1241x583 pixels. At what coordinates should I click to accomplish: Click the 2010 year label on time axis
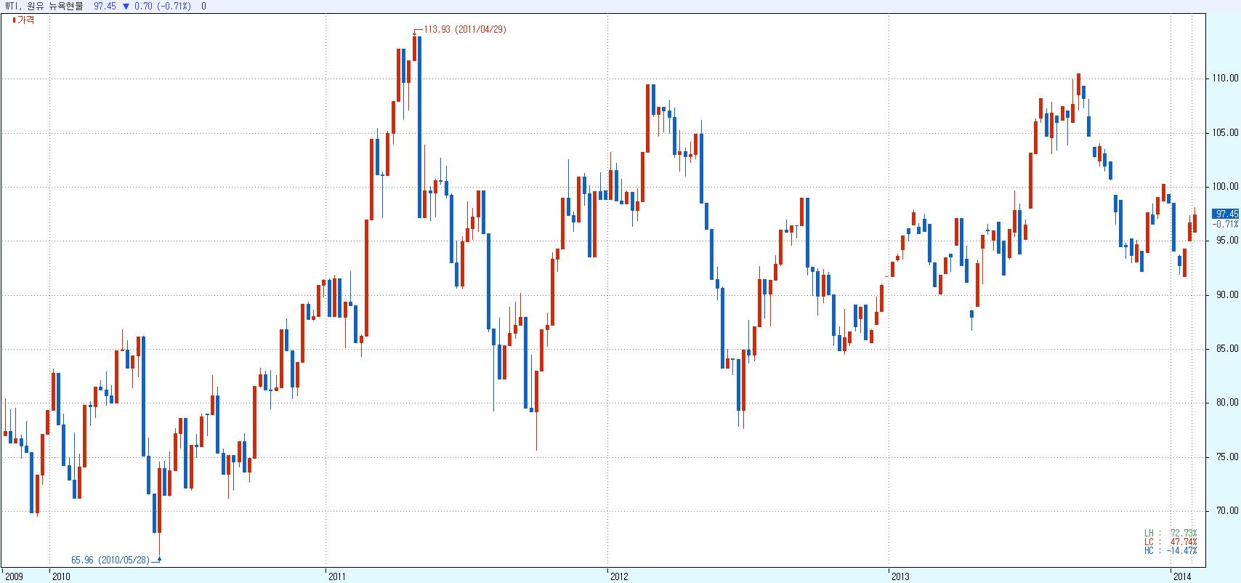coord(60,576)
